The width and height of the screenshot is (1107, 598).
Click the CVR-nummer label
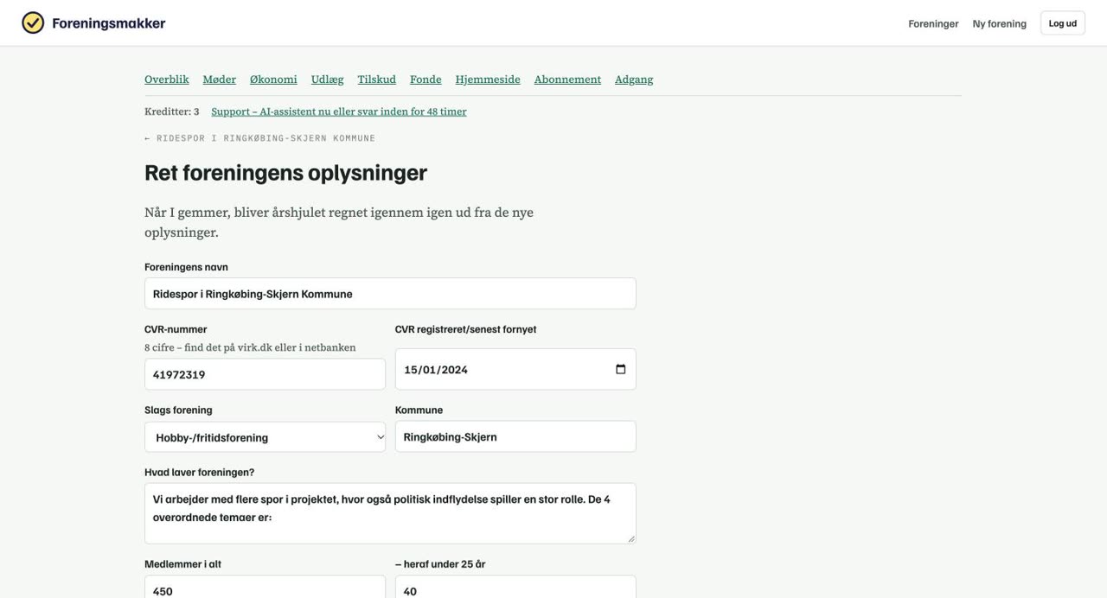pyautogui.click(x=176, y=329)
